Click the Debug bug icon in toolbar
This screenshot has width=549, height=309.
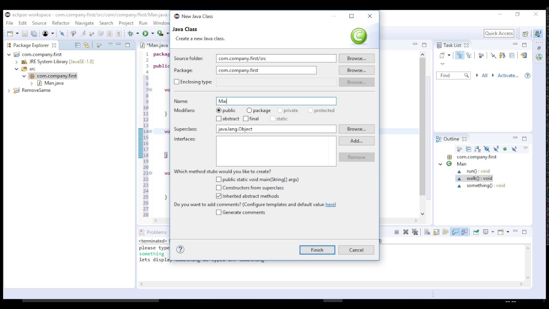pyautogui.click(x=130, y=33)
